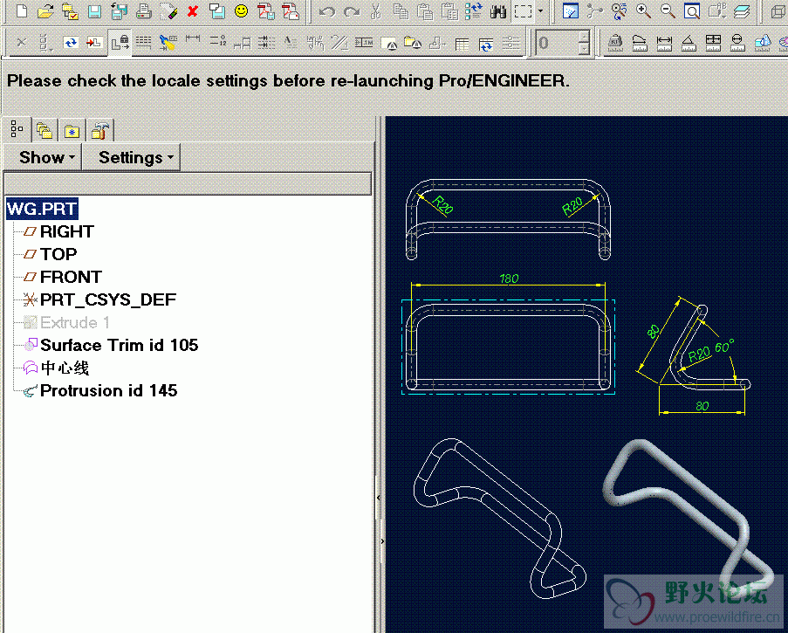Screen dimensions: 788x633
Task: Click the measure distance ruler icon
Action: (x=664, y=44)
